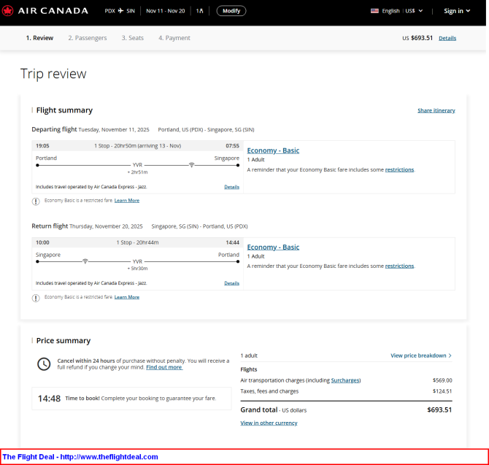The width and height of the screenshot is (489, 465).
Task: Click Wi-Fi icon on departing flight route line
Action: [x=191, y=165]
